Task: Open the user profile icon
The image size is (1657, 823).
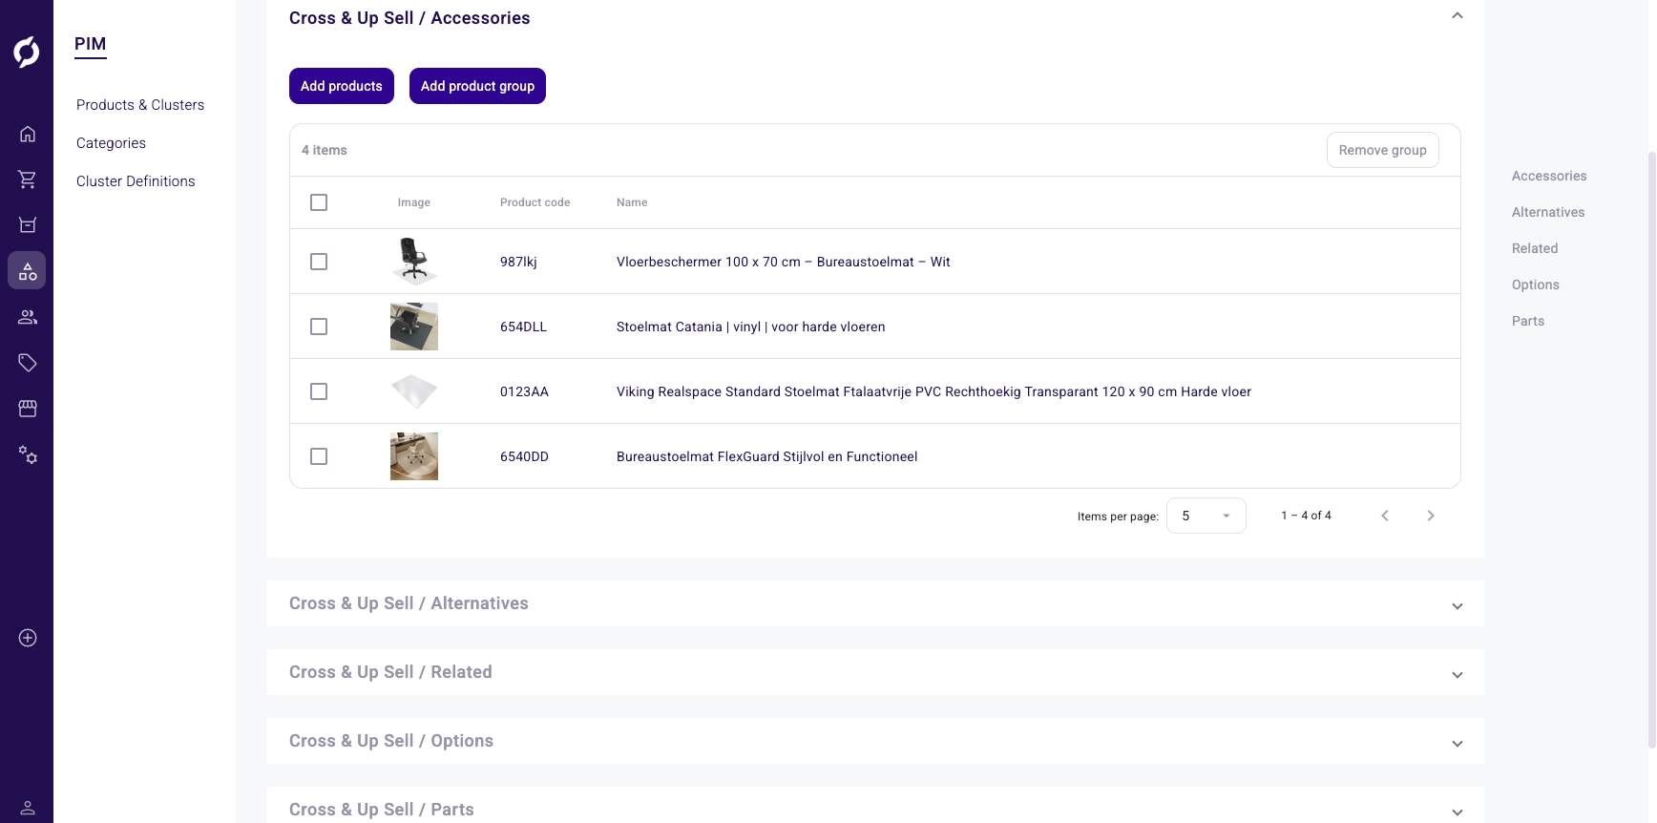Action: click(x=28, y=808)
